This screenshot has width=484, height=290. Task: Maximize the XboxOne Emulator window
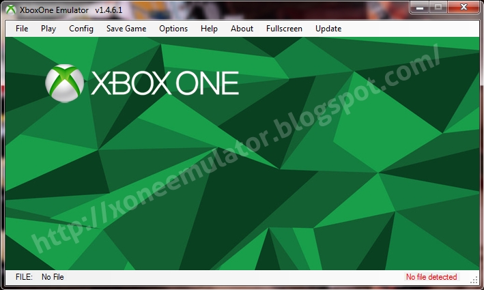click(x=438, y=7)
